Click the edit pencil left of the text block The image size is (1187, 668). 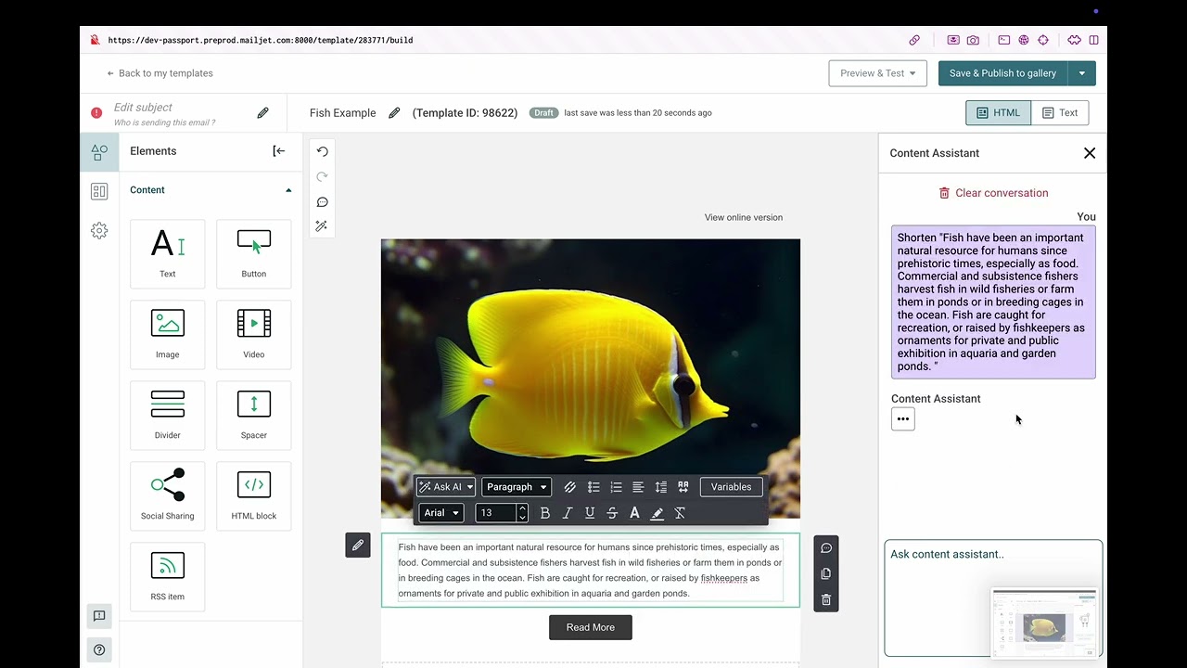358,546
